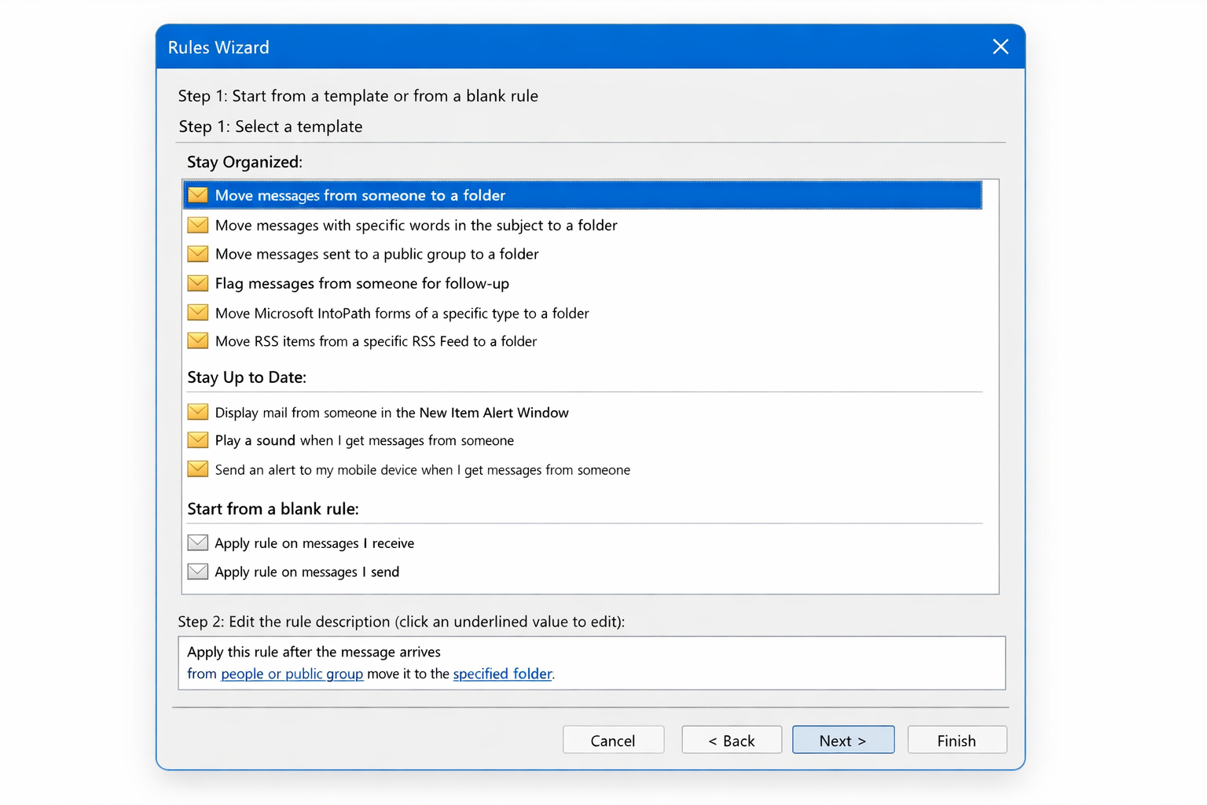The width and height of the screenshot is (1207, 805).
Task: Select 'Flag messages from someone for follow-up'
Action: pos(361,283)
